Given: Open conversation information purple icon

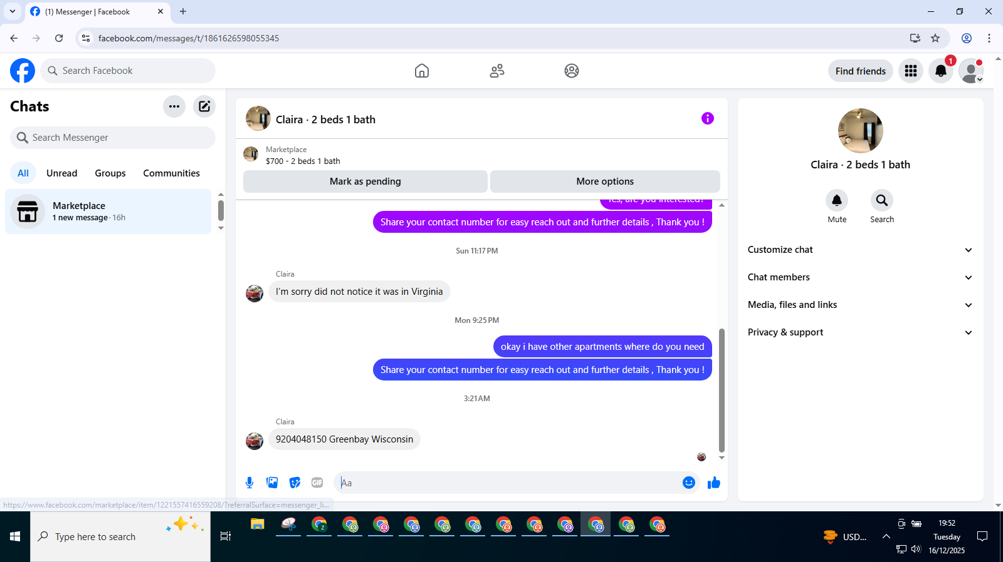Looking at the screenshot, I should (x=708, y=118).
